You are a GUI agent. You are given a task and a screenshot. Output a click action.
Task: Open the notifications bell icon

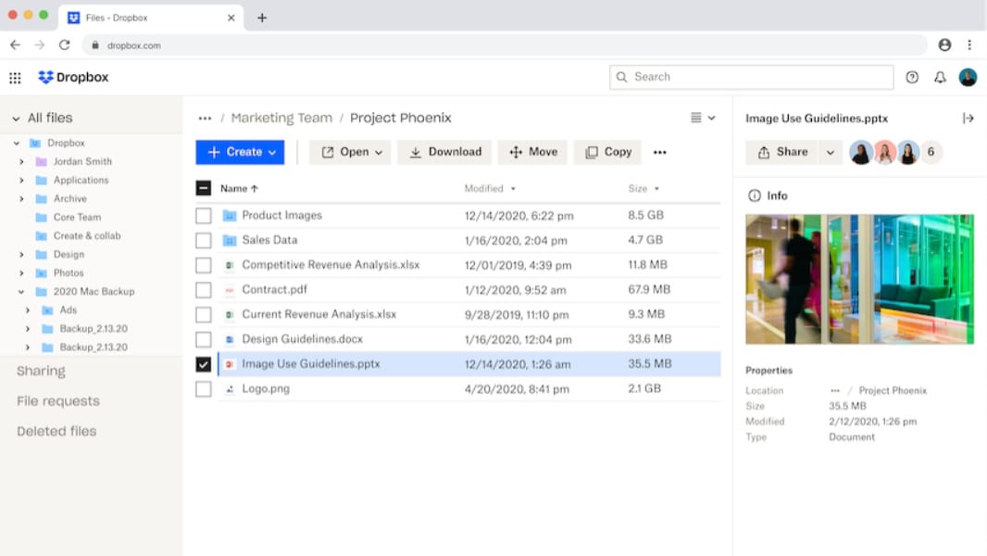tap(940, 78)
